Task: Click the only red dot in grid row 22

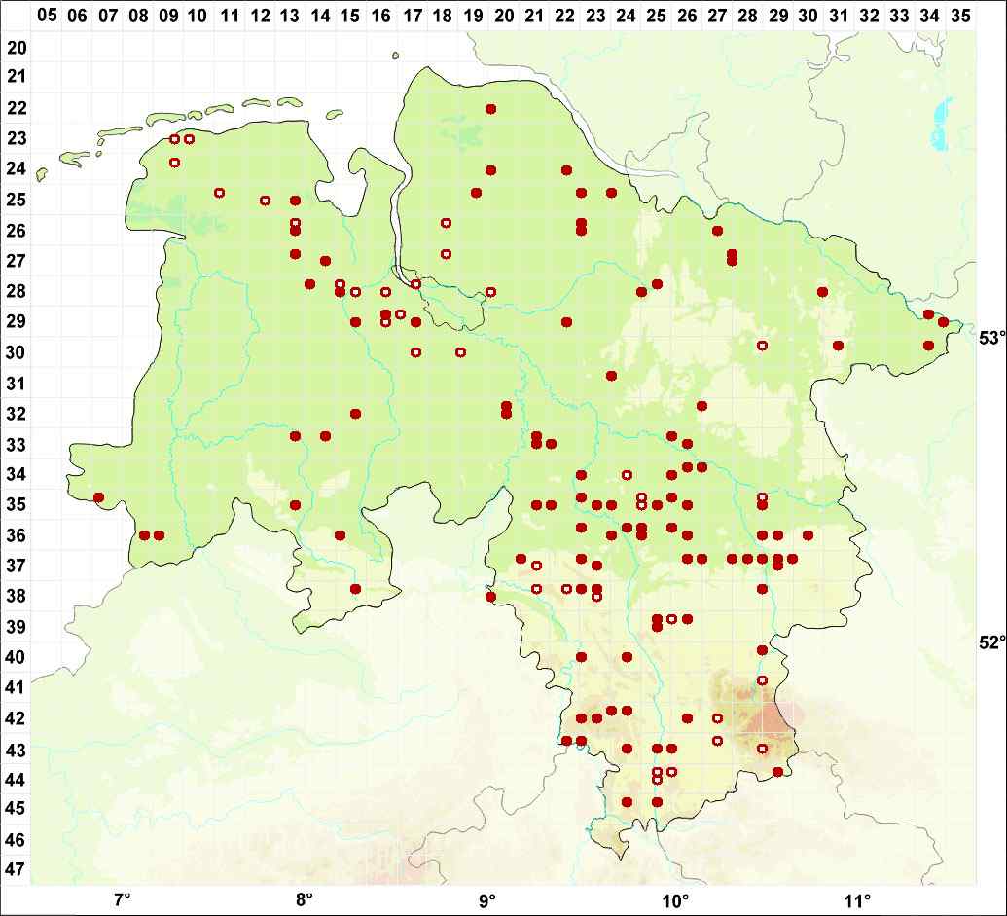Action: [490, 109]
